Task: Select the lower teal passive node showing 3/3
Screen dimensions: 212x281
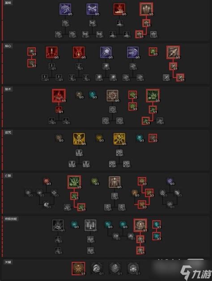Action: (157, 236)
